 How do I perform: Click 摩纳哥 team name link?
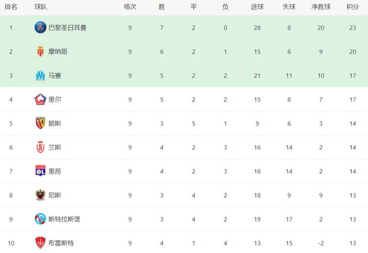[x=58, y=52]
